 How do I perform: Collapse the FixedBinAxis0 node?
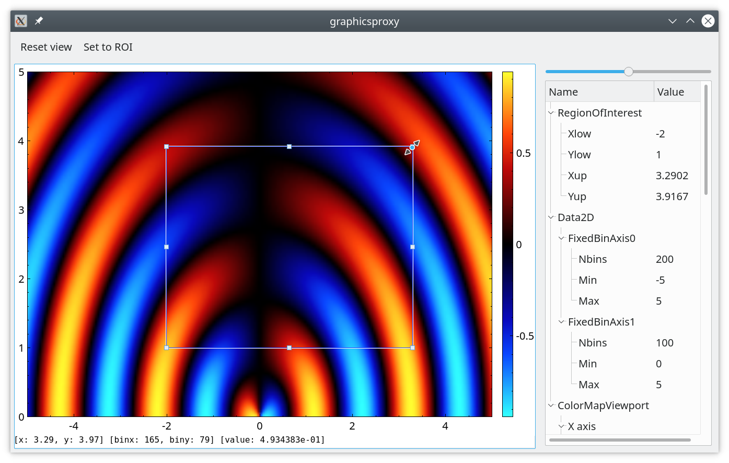[561, 238]
